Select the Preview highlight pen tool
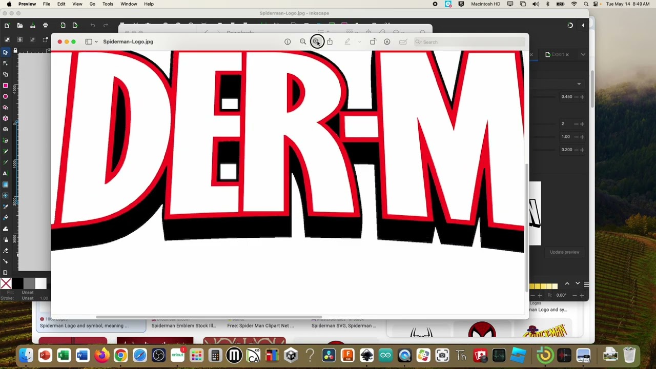Screen dimensions: 656x369 click(347, 42)
